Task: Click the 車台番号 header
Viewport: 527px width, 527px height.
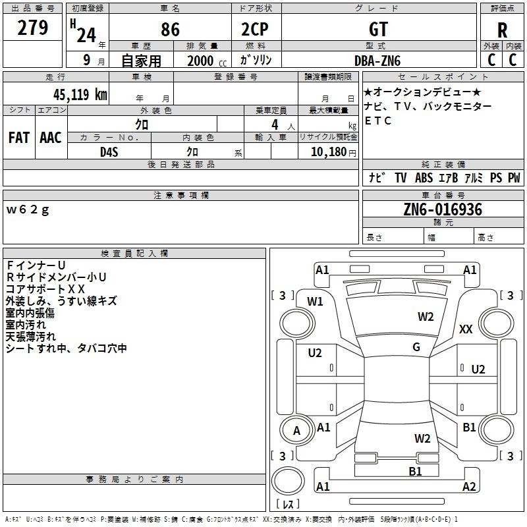Action: [443, 195]
